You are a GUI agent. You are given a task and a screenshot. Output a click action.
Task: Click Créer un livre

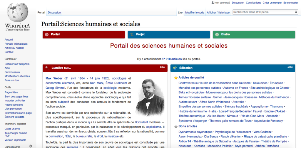click(x=12, y=129)
